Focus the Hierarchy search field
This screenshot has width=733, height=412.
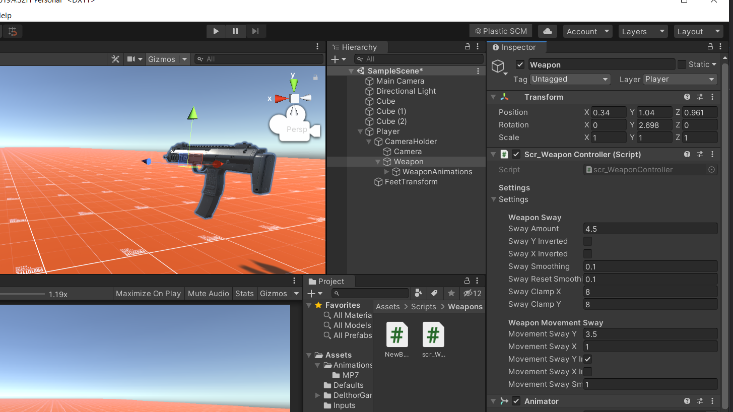[x=418, y=59]
